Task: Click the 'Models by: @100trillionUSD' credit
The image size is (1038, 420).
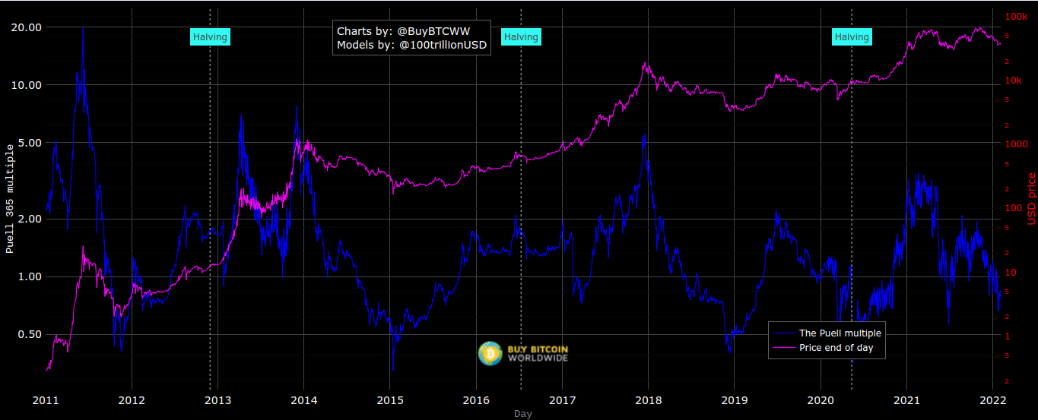Action: 411,46
